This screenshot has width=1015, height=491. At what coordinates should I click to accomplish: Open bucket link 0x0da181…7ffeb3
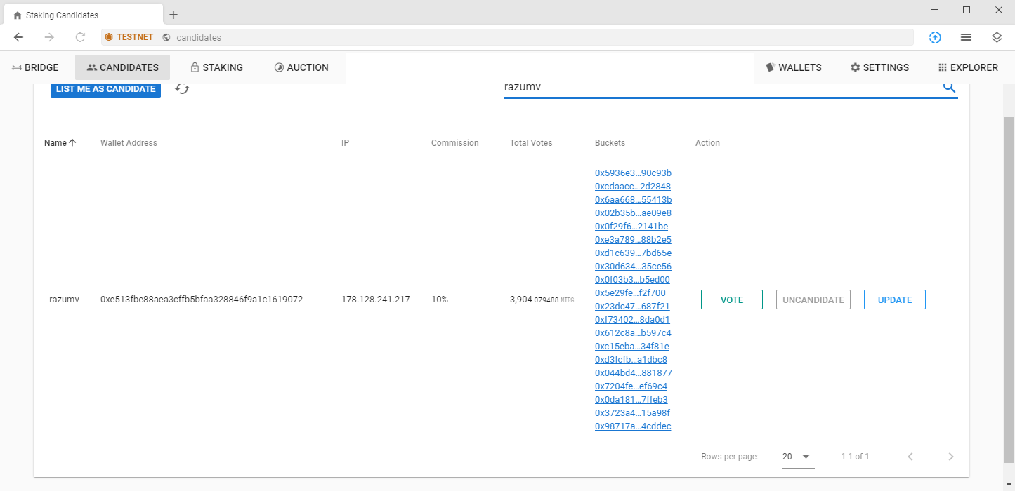631,400
